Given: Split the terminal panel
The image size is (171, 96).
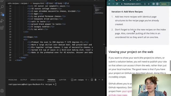Looking at the screenshot, I should tap(92, 80).
